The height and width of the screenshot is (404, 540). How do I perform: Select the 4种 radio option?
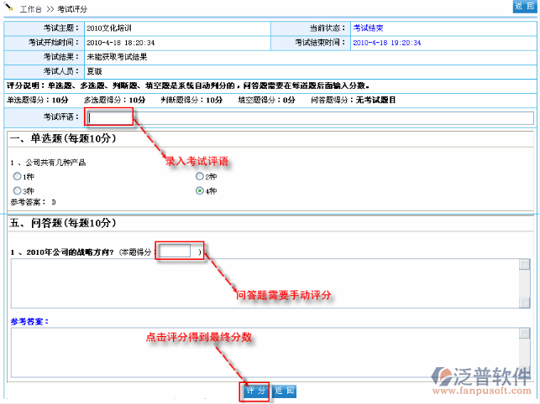(199, 190)
